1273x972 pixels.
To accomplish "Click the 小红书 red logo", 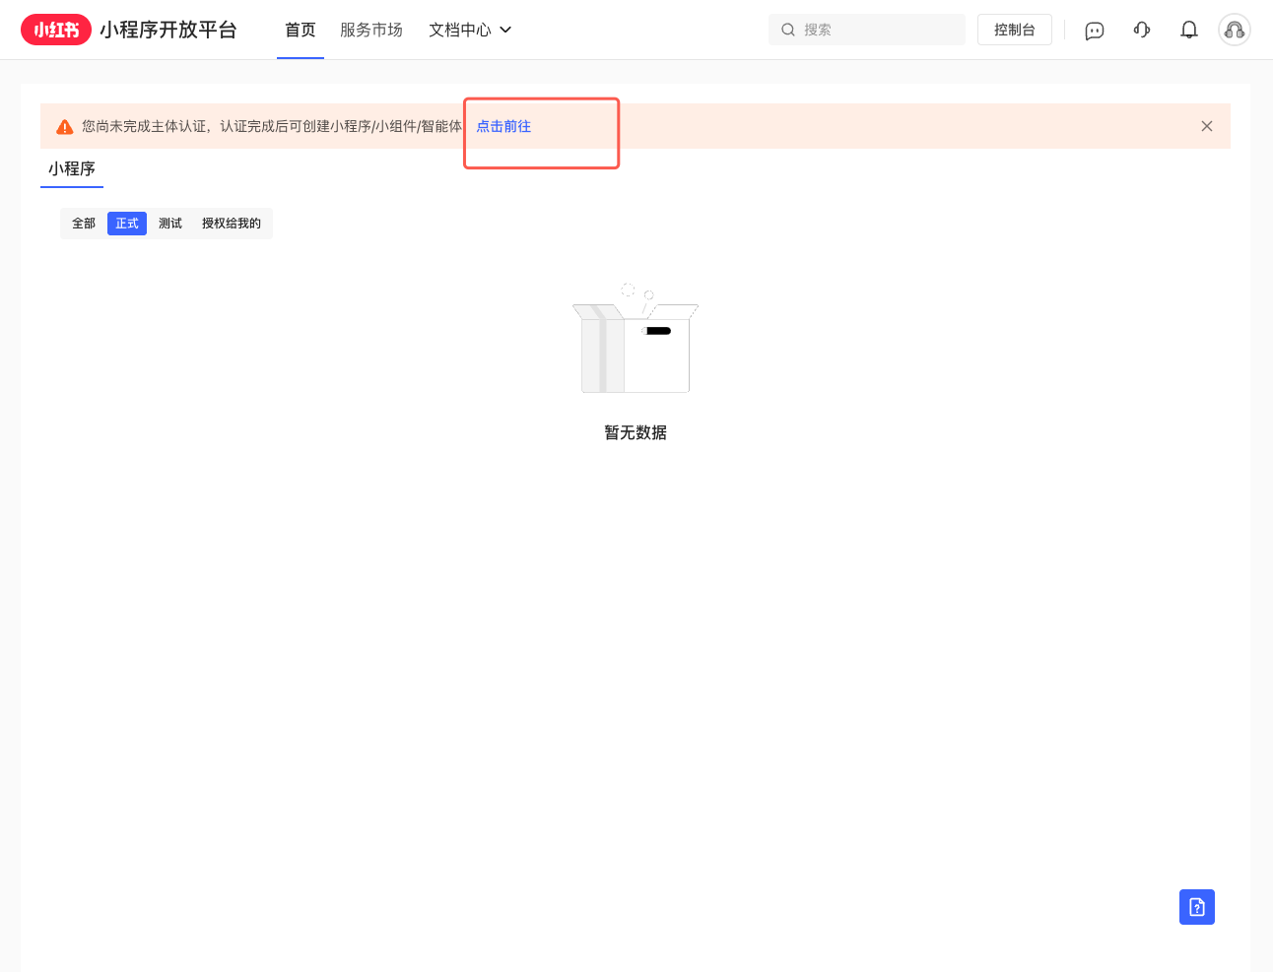I will 56,30.
